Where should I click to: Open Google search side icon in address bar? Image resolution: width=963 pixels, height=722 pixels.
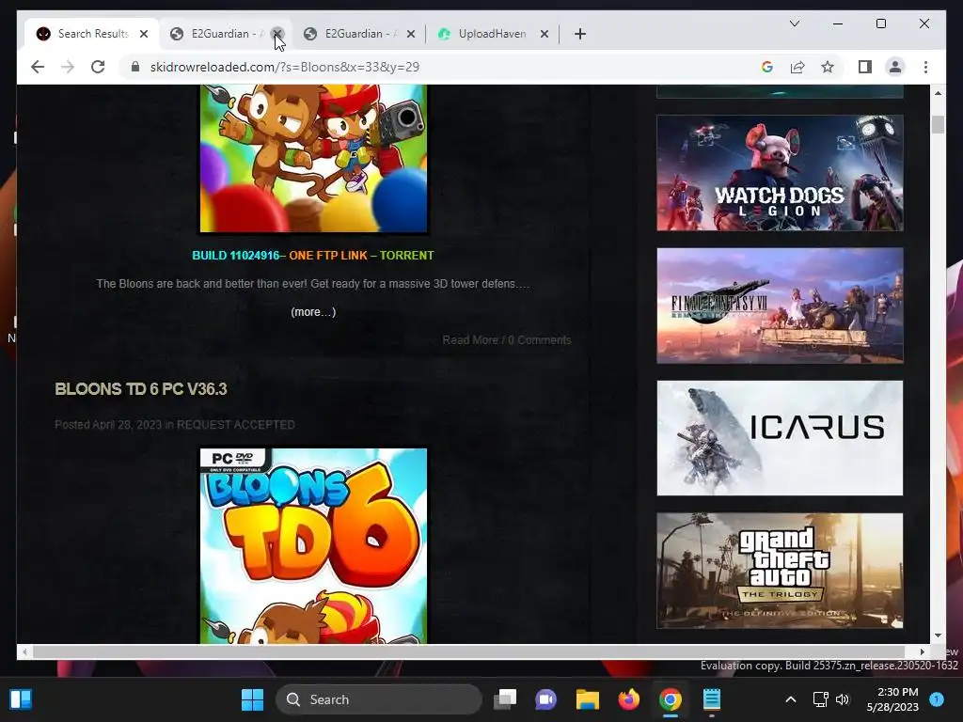point(767,67)
